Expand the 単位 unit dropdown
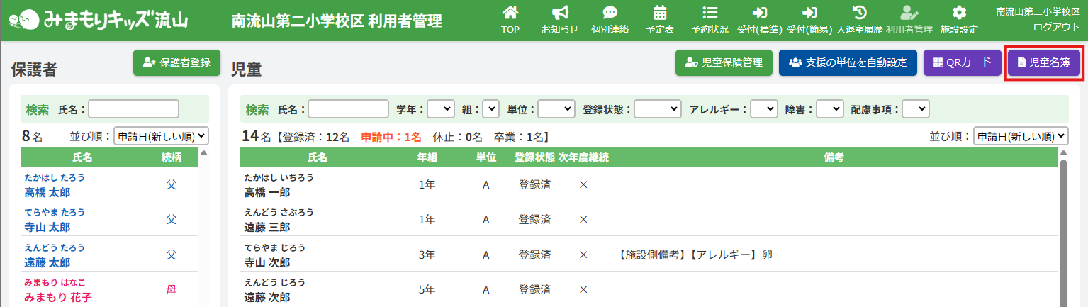 [x=556, y=109]
